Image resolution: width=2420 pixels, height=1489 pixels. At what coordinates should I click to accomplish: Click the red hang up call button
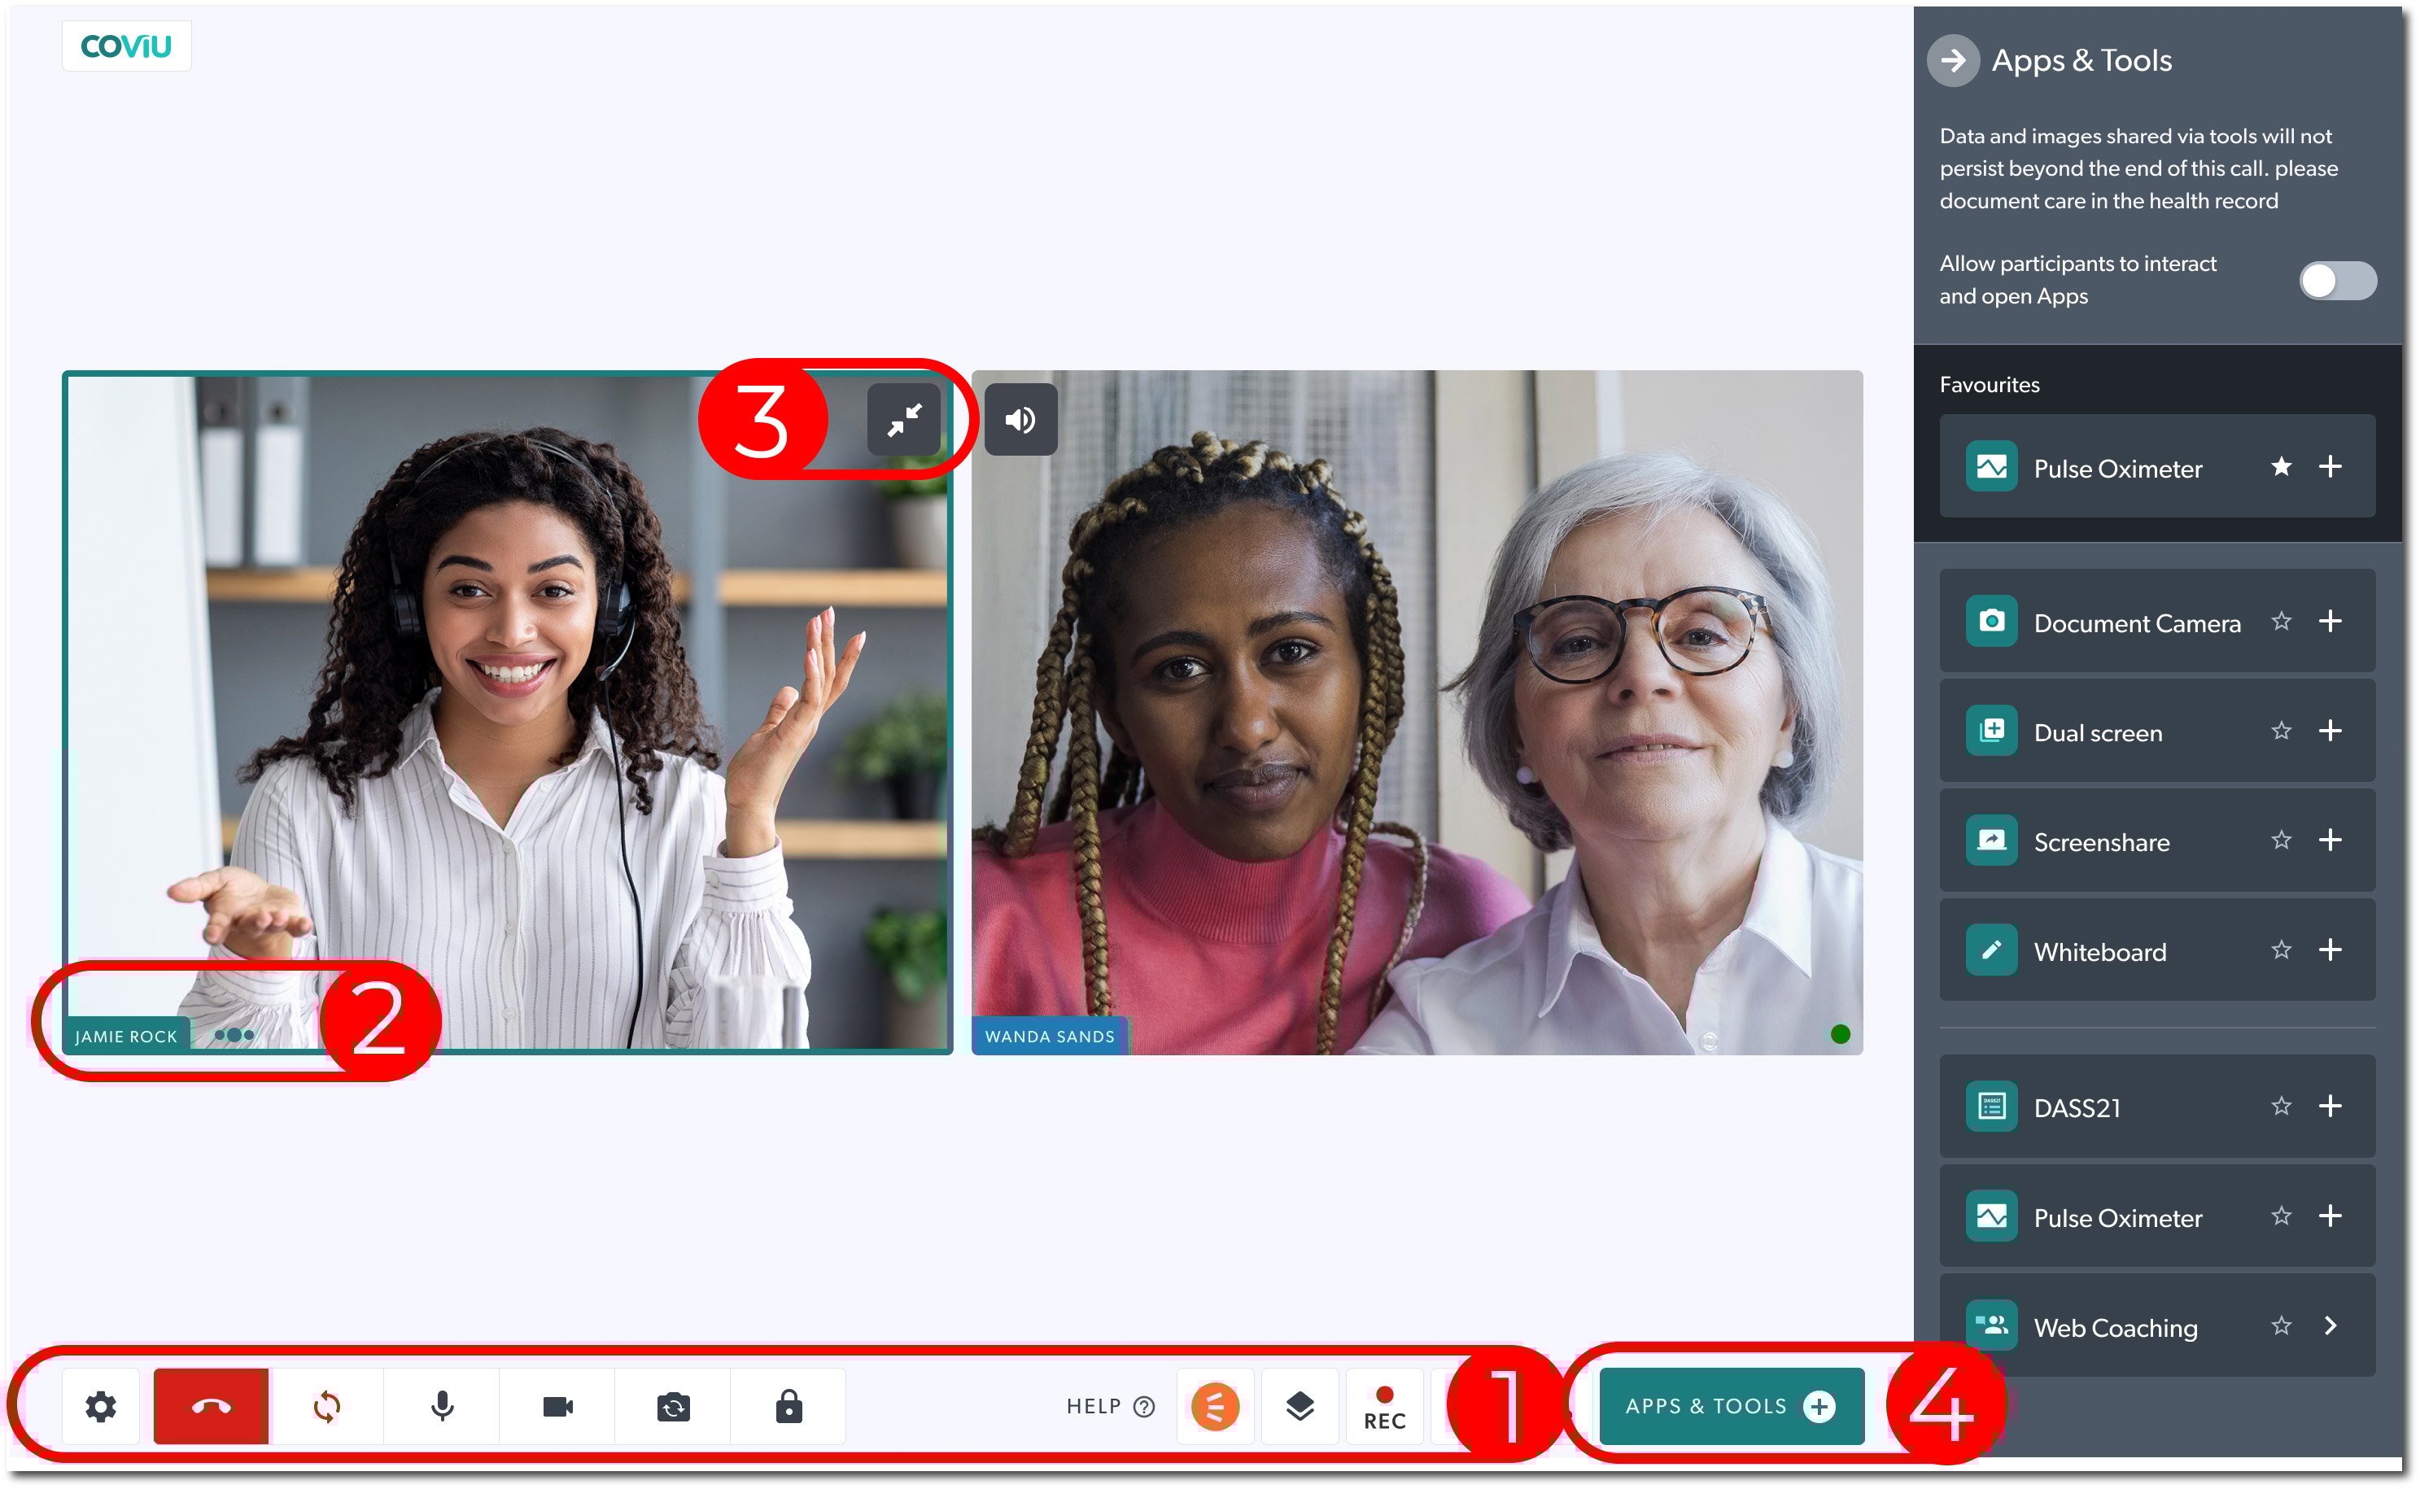[211, 1406]
